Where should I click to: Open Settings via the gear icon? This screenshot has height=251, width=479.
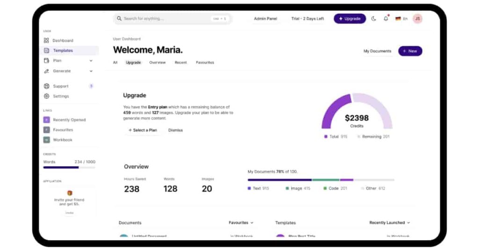coord(46,96)
